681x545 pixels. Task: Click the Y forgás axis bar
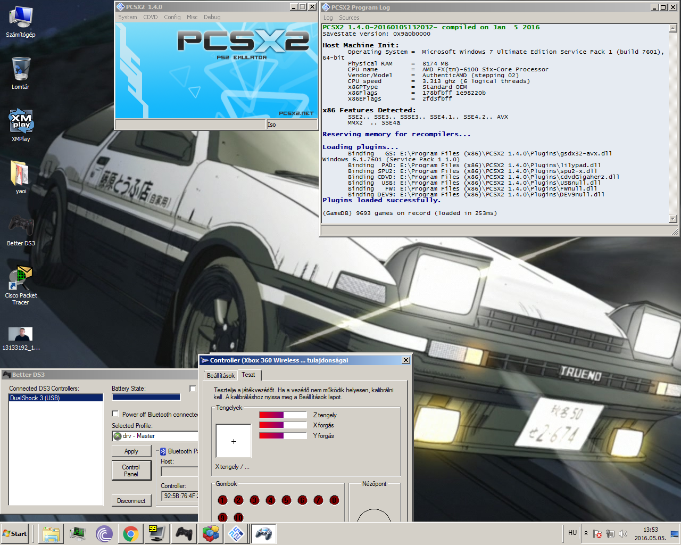[283, 435]
